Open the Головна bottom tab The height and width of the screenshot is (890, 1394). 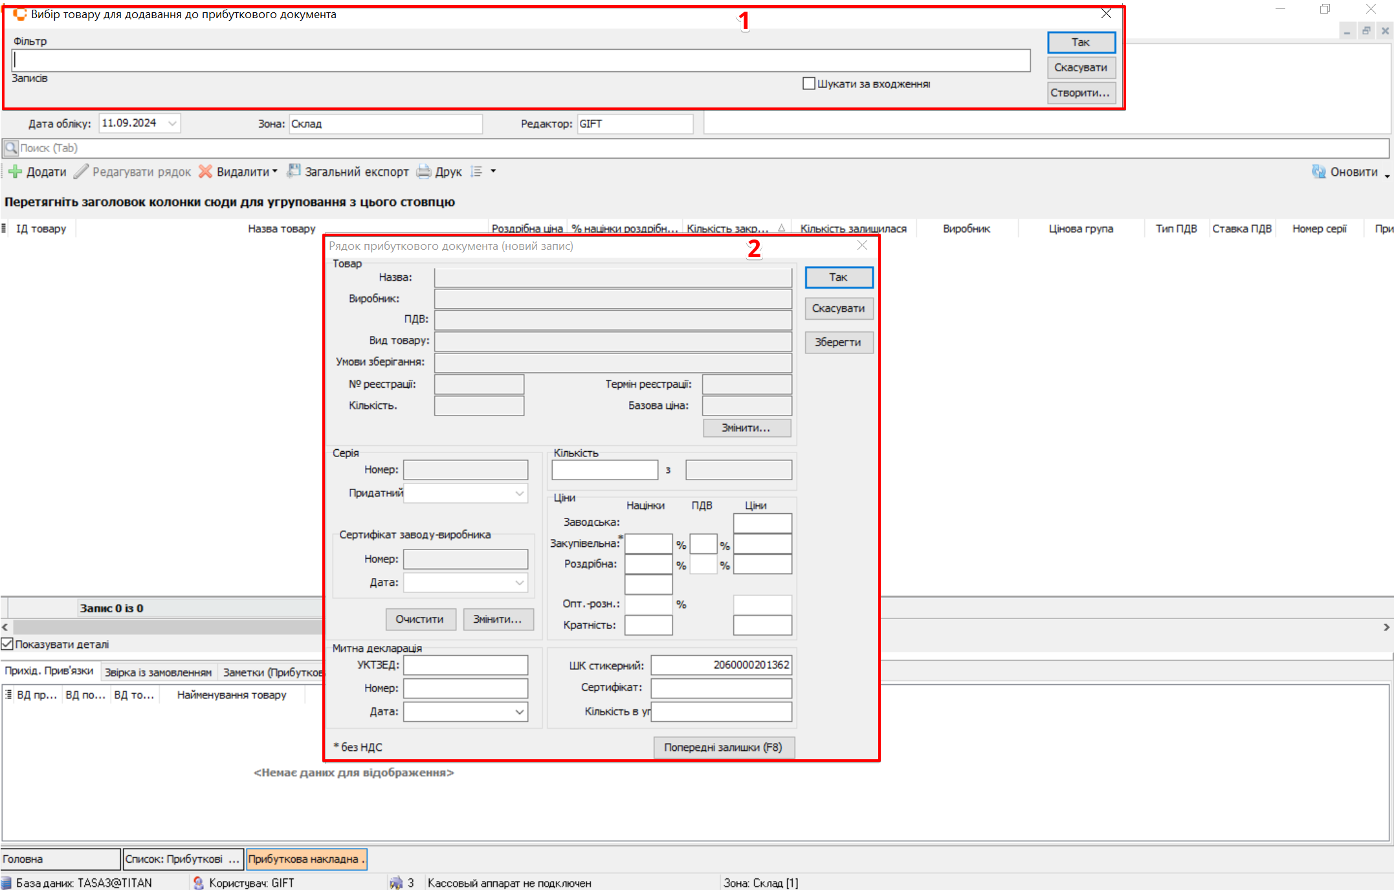(x=60, y=859)
